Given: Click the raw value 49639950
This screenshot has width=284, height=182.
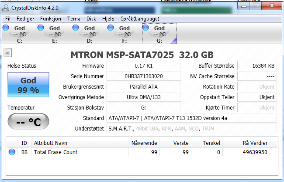Looking at the screenshot, I should pyautogui.click(x=255, y=152).
